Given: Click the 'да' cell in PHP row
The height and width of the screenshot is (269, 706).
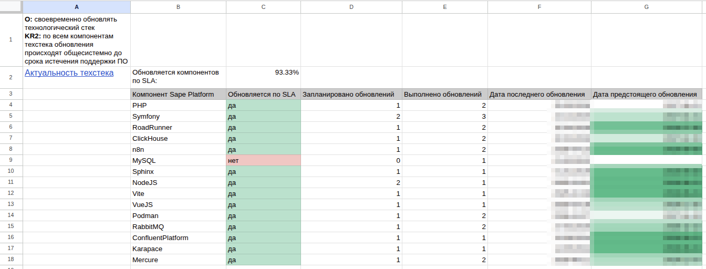Looking at the screenshot, I should (263, 105).
